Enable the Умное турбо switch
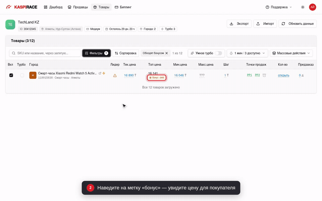This screenshot has width=322, height=201. click(x=218, y=53)
